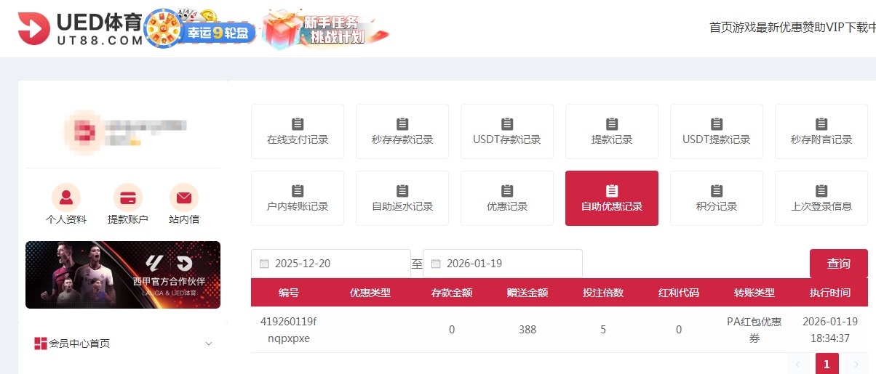Open 上次登录信息 tab
Screen dimensions: 876x374
pyautogui.click(x=821, y=198)
